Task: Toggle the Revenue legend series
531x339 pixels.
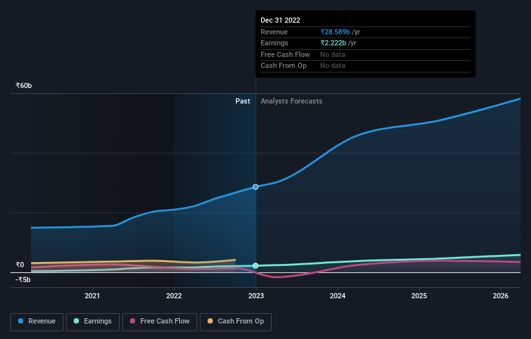Action: tap(37, 322)
